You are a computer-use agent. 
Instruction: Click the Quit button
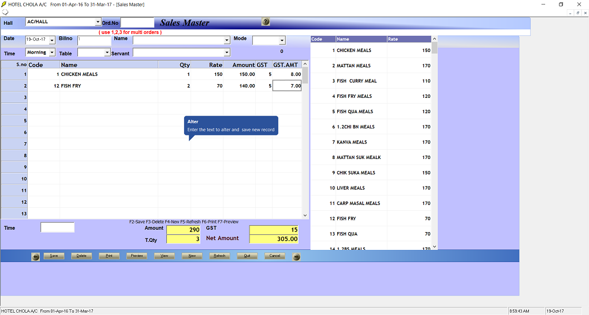tap(247, 256)
